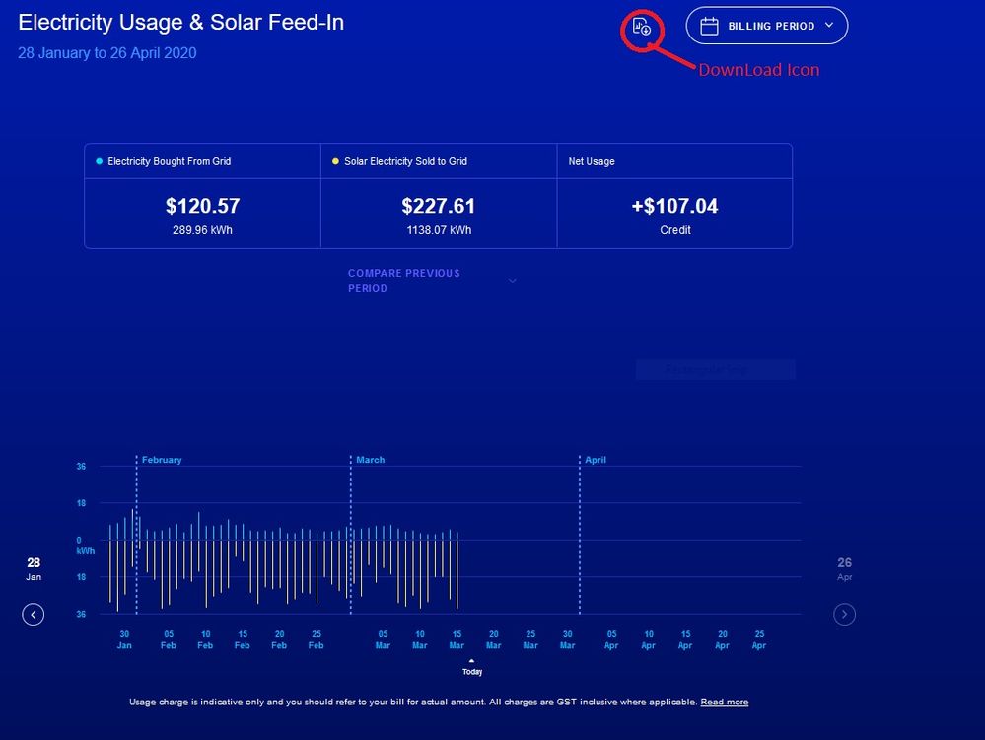Toggle the Solar Electricity Sold to Grid series
This screenshot has width=985, height=740.
[x=439, y=161]
